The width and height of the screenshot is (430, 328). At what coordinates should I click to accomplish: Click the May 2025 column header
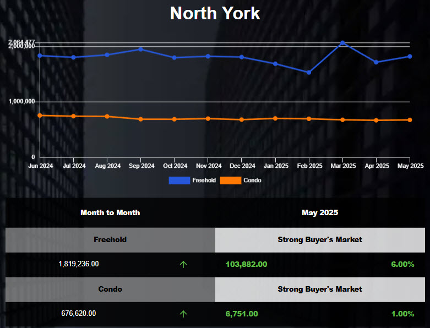(x=320, y=212)
